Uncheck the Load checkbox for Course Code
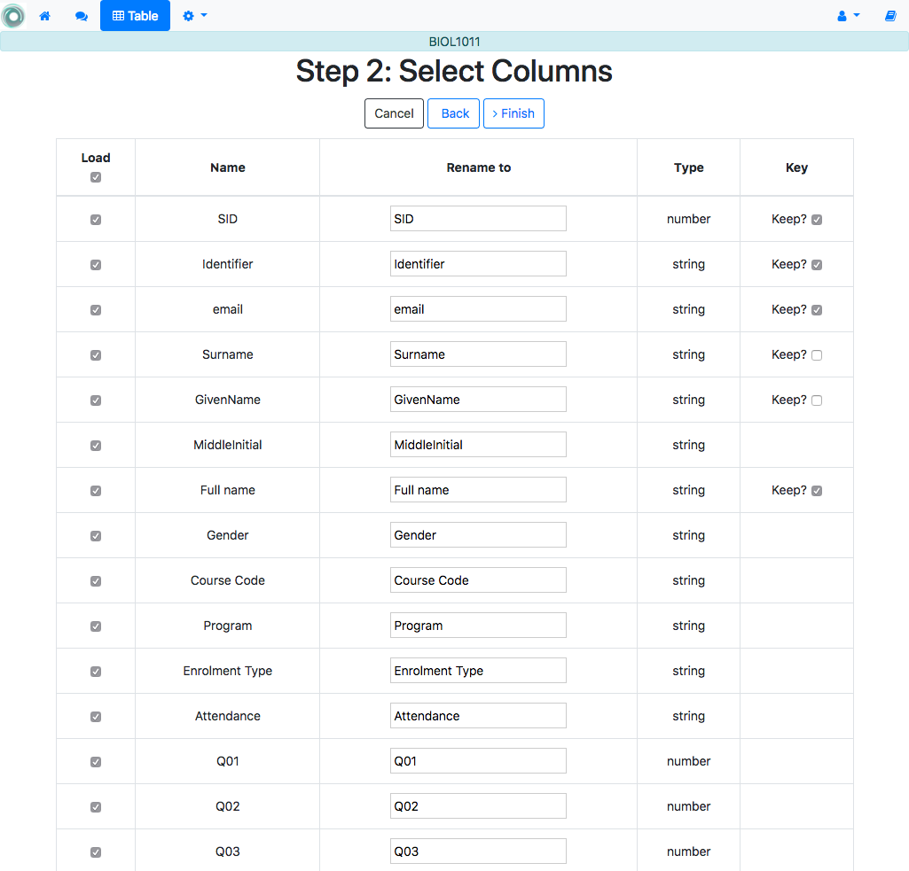Viewport: 909px width, 871px height. click(x=96, y=581)
